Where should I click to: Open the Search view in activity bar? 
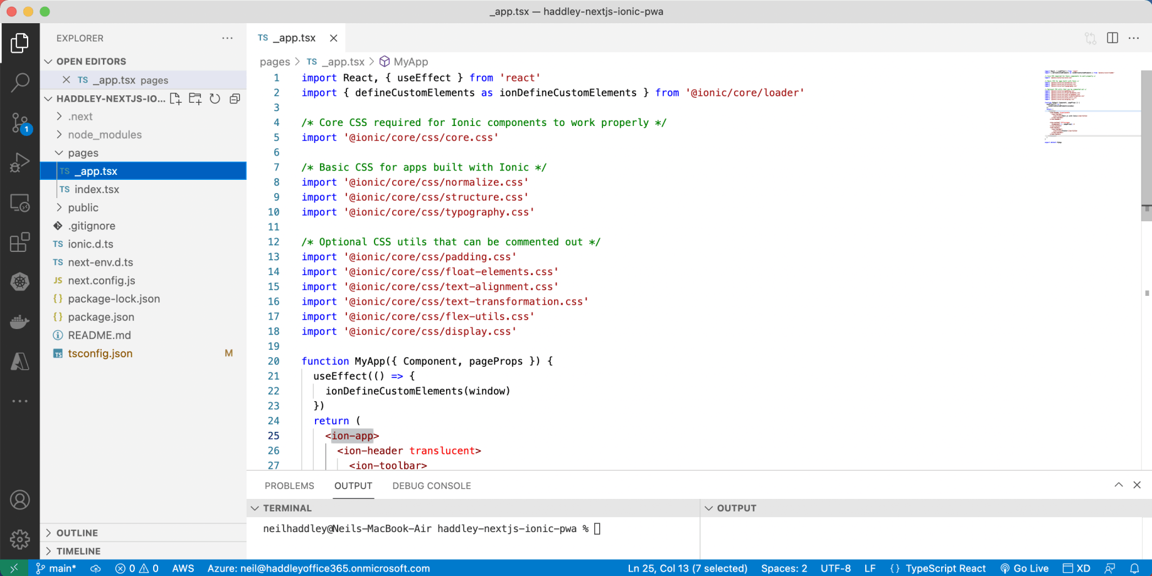coord(20,82)
